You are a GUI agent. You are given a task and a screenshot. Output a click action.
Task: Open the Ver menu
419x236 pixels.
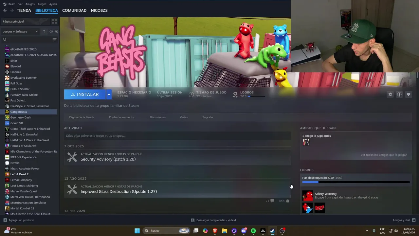(x=20, y=4)
